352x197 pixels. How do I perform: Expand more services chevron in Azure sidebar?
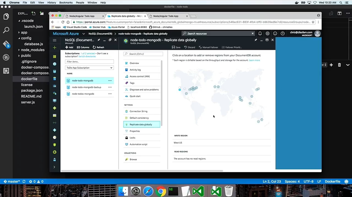(x=54, y=167)
